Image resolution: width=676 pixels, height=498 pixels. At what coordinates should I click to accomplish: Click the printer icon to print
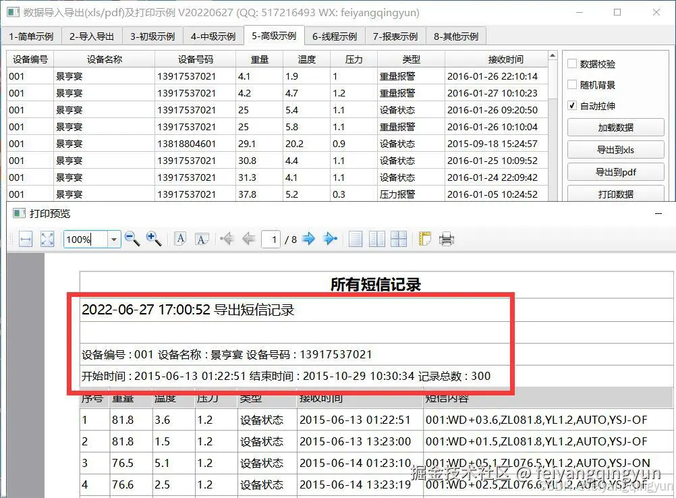(x=446, y=239)
